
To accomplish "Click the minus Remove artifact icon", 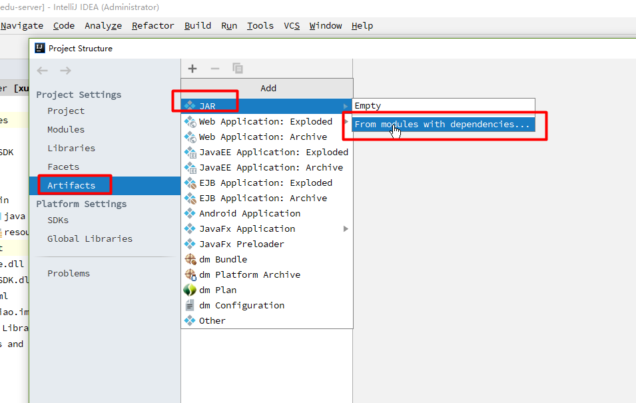I will coord(215,69).
